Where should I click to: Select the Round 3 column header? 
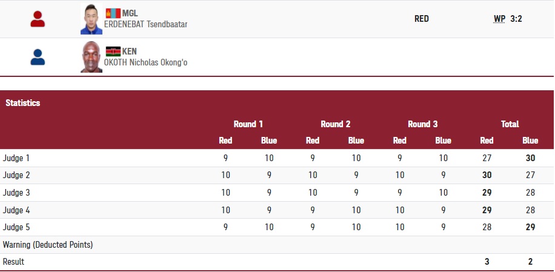(423, 124)
